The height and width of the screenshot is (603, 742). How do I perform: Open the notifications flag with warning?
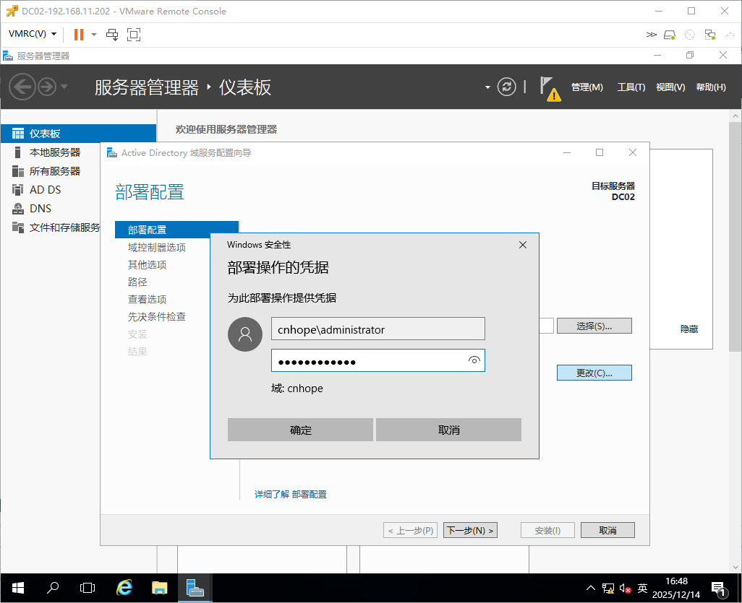(x=550, y=89)
